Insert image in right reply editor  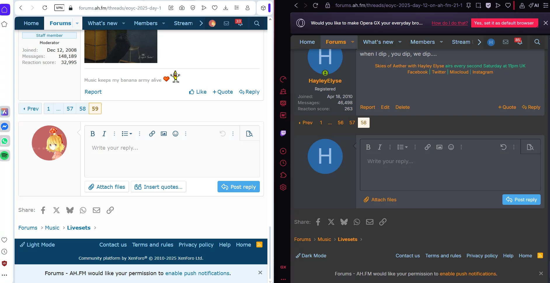439,147
